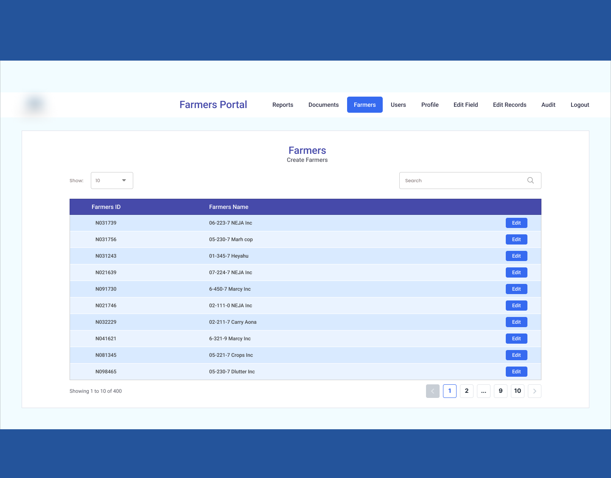Image resolution: width=611 pixels, height=478 pixels.
Task: Open the Users page
Action: [x=398, y=105]
